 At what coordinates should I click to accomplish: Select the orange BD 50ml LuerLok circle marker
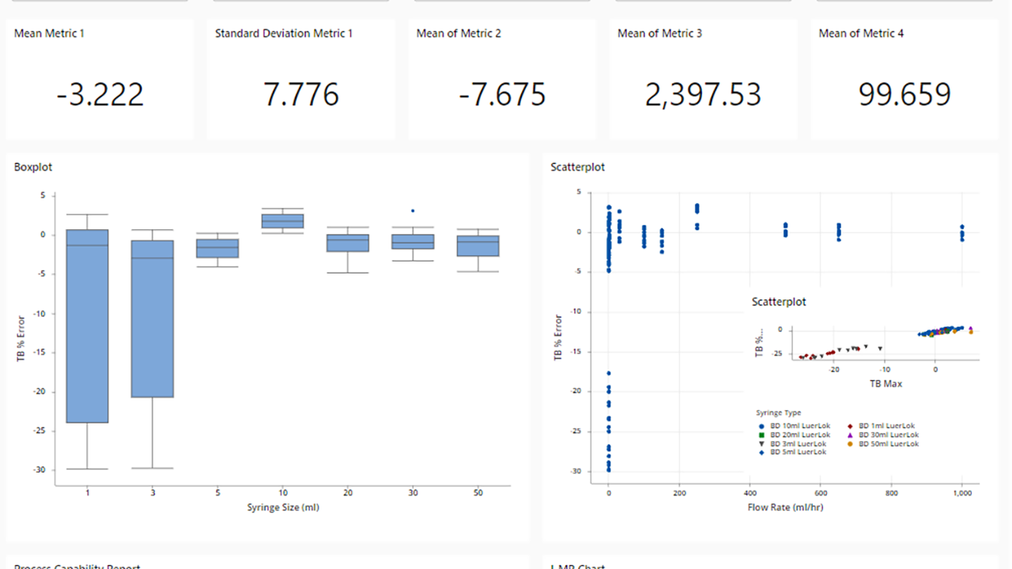(x=851, y=443)
